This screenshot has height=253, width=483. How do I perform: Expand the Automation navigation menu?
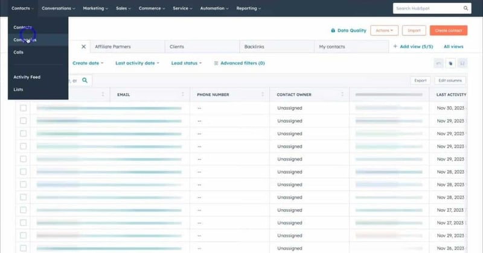tap(214, 8)
